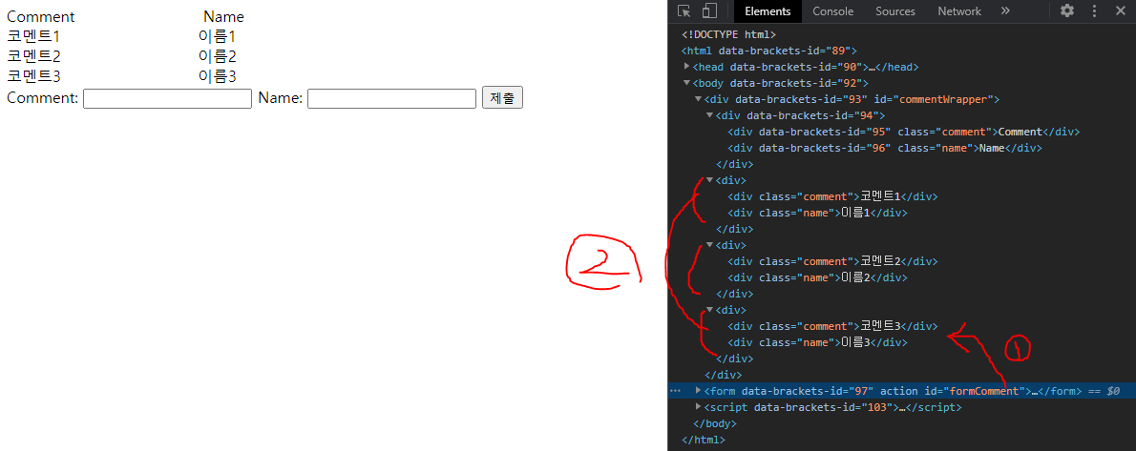Click the 코멘트1 text on the page
Image resolution: width=1136 pixels, height=451 pixels.
[34, 36]
